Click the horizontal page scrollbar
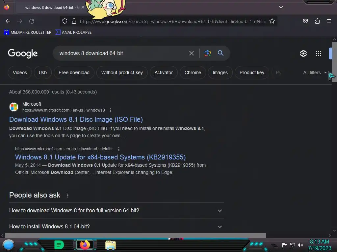 click(135, 235)
